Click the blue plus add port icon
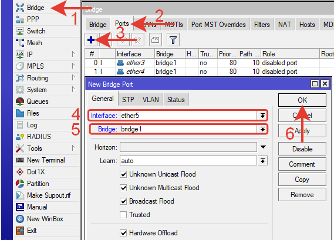334x240 pixels. click(x=91, y=40)
